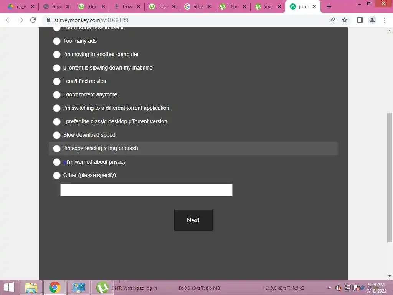Open the Chrome profile icon
The image size is (393, 295).
point(372,20)
